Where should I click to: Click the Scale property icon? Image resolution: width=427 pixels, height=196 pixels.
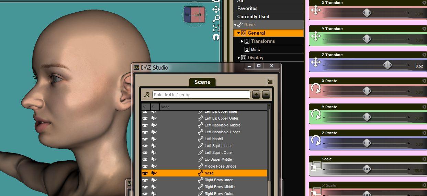point(316,167)
